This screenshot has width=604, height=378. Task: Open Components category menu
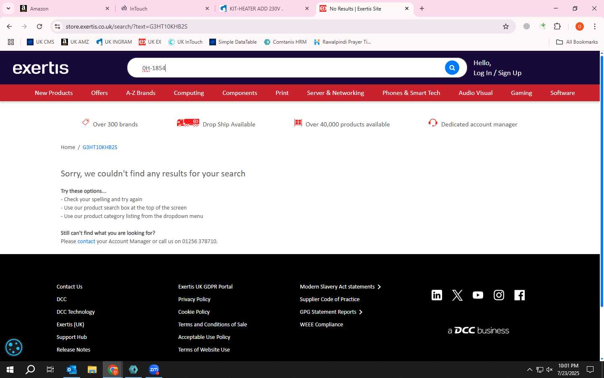tap(240, 93)
